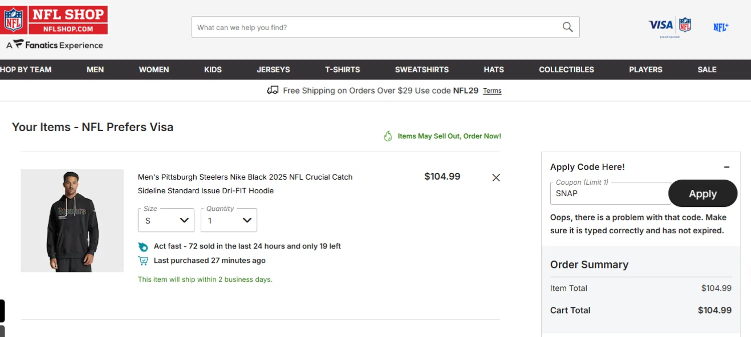751x337 pixels.
Task: Click the $104.99 item price
Action: pyautogui.click(x=442, y=176)
